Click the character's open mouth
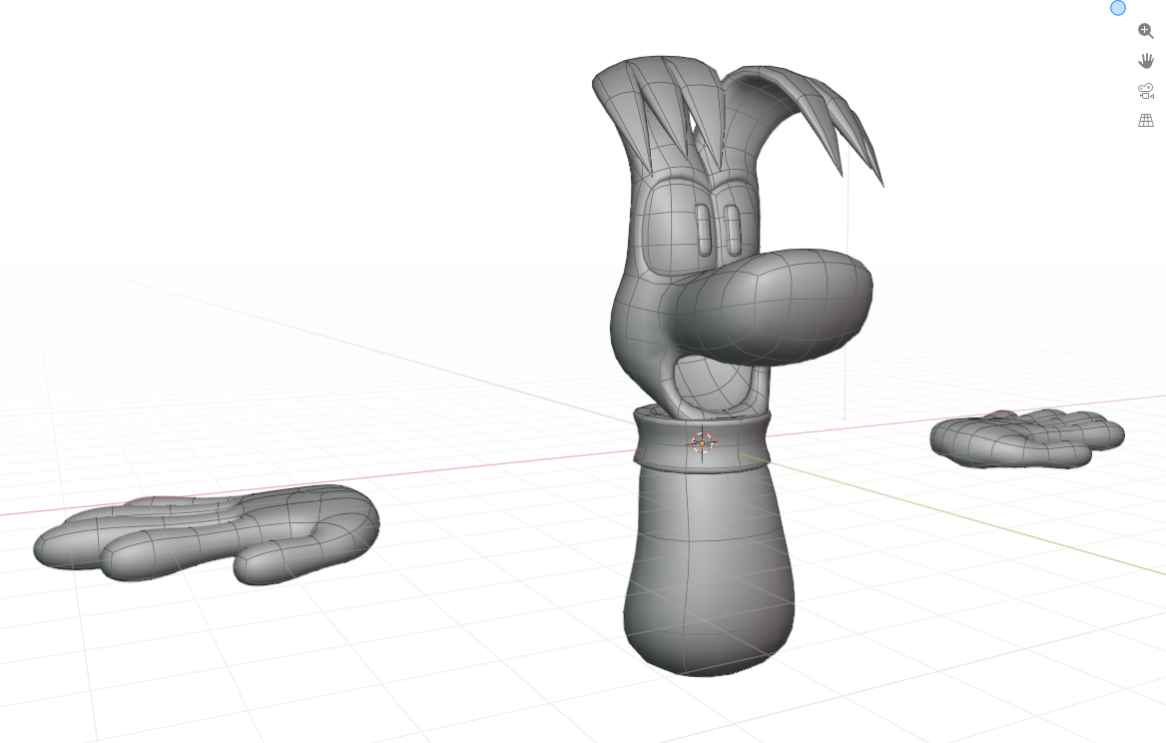The image size is (1166, 743). [x=711, y=384]
